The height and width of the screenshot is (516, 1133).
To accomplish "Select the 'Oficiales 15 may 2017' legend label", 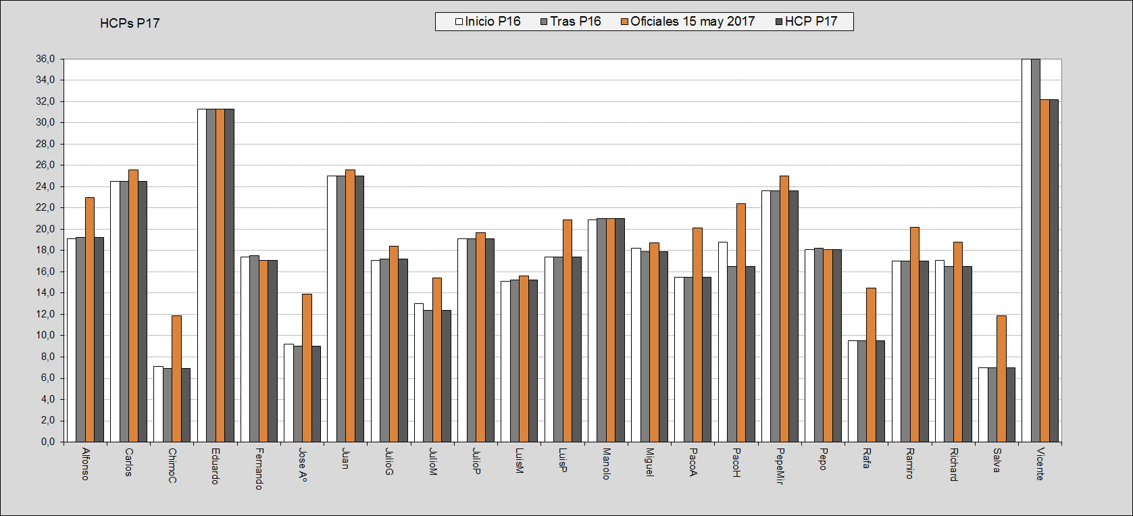I will click(693, 22).
